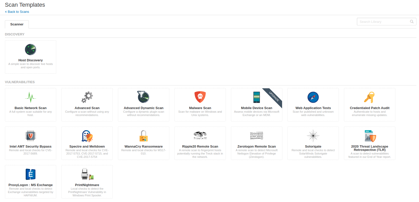Choose the Spectre and Meltdown ghost icon
This screenshot has width=419, height=202.
[x=87, y=136]
